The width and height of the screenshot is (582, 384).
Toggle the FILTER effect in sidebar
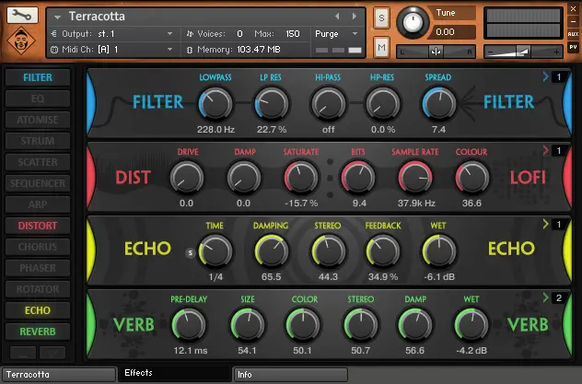pyautogui.click(x=38, y=77)
